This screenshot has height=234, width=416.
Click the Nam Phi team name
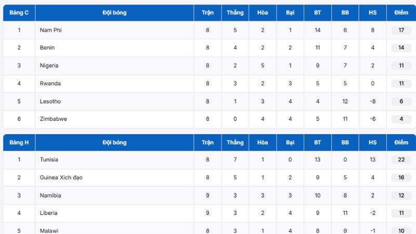[x=51, y=30]
